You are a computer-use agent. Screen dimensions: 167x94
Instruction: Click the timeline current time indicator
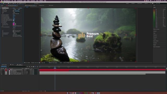tap(55, 67)
